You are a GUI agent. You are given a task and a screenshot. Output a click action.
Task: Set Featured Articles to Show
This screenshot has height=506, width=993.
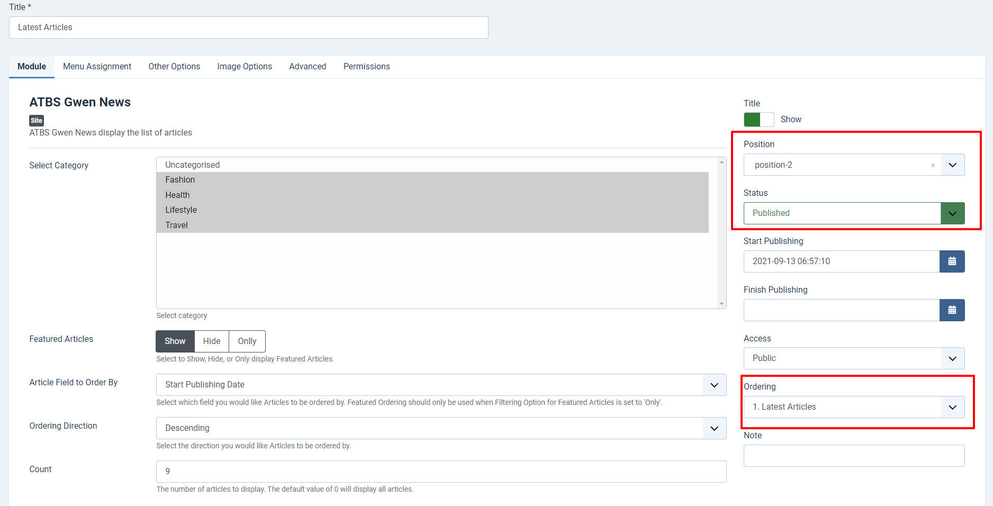coord(175,341)
